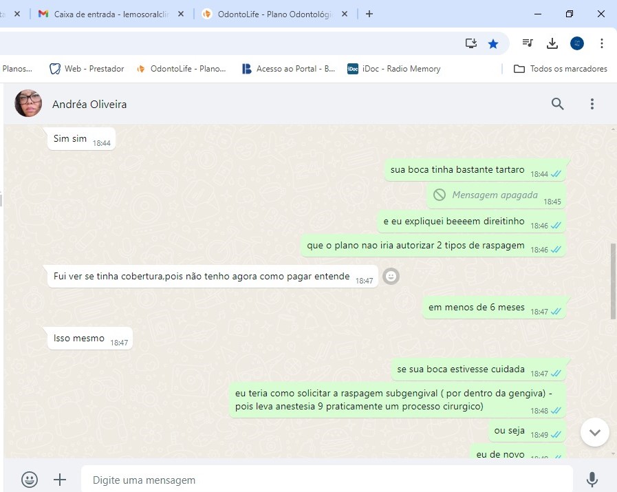Screen dimensions: 617x492
Task: Open the 'Web - Prestador' bookmark
Action: [87, 69]
